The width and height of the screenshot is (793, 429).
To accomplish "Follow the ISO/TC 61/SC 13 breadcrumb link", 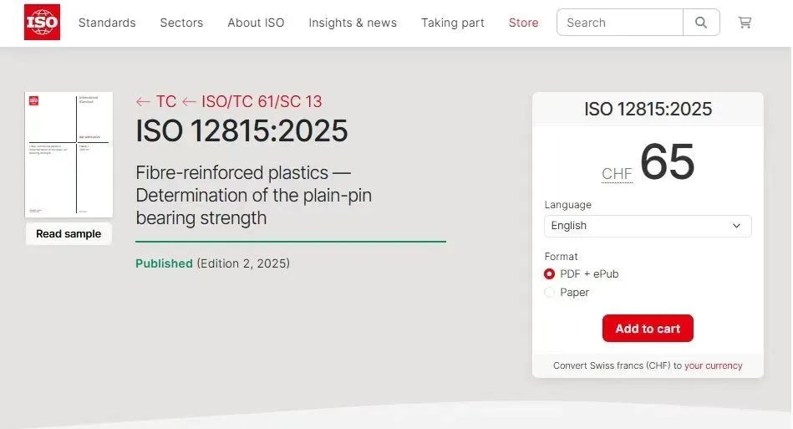I will [x=261, y=102].
